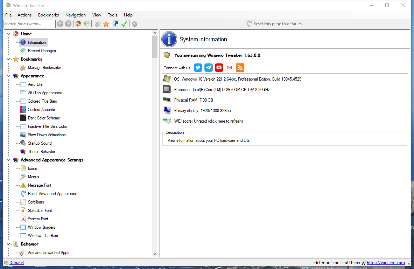Screen dimensions: 414x269
Task: Click the Custom Accents color grid icon
Action: 23,110
